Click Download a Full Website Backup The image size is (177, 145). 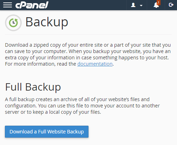click(x=47, y=132)
